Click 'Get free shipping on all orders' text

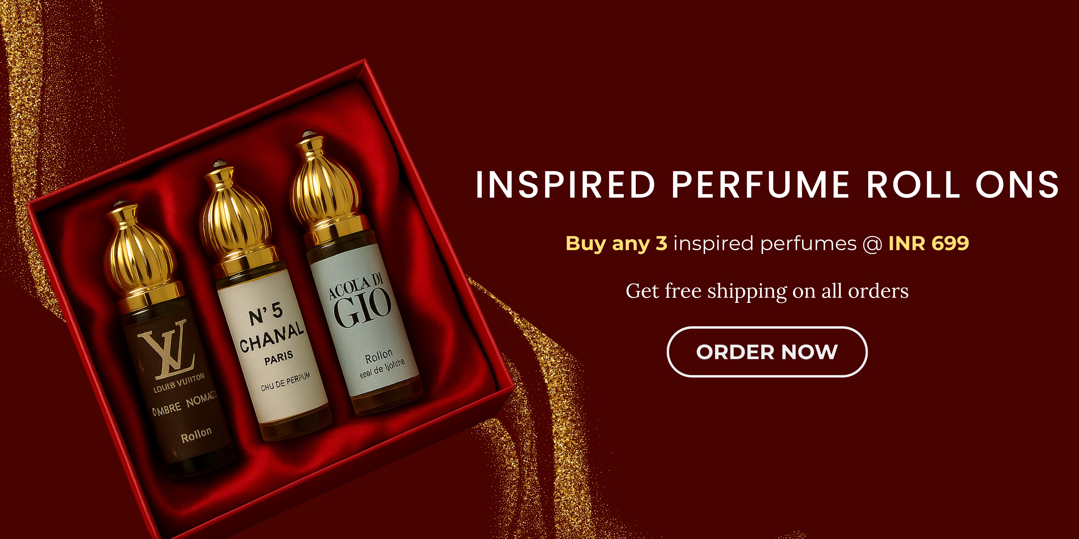point(767,291)
